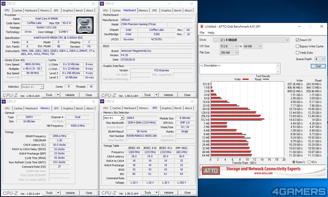The image size is (328, 197).
Task: Open Tools dropdown arrow in SPD window
Action: [x=157, y=193]
